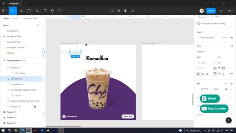236x133 pixels.
Task: Select the Frame 16 layer
Action: tap(15, 68)
